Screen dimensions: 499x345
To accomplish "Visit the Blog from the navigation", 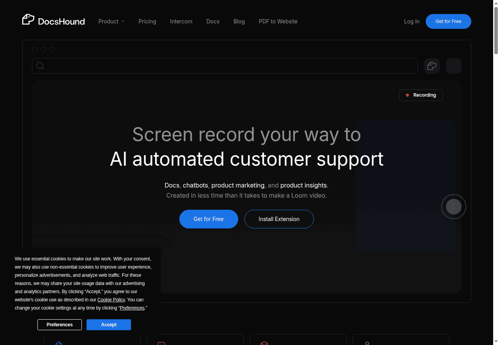I will click(239, 21).
